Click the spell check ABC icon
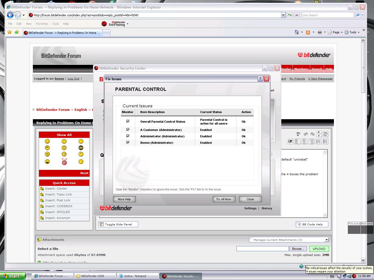374x280 pixels. 298,134
